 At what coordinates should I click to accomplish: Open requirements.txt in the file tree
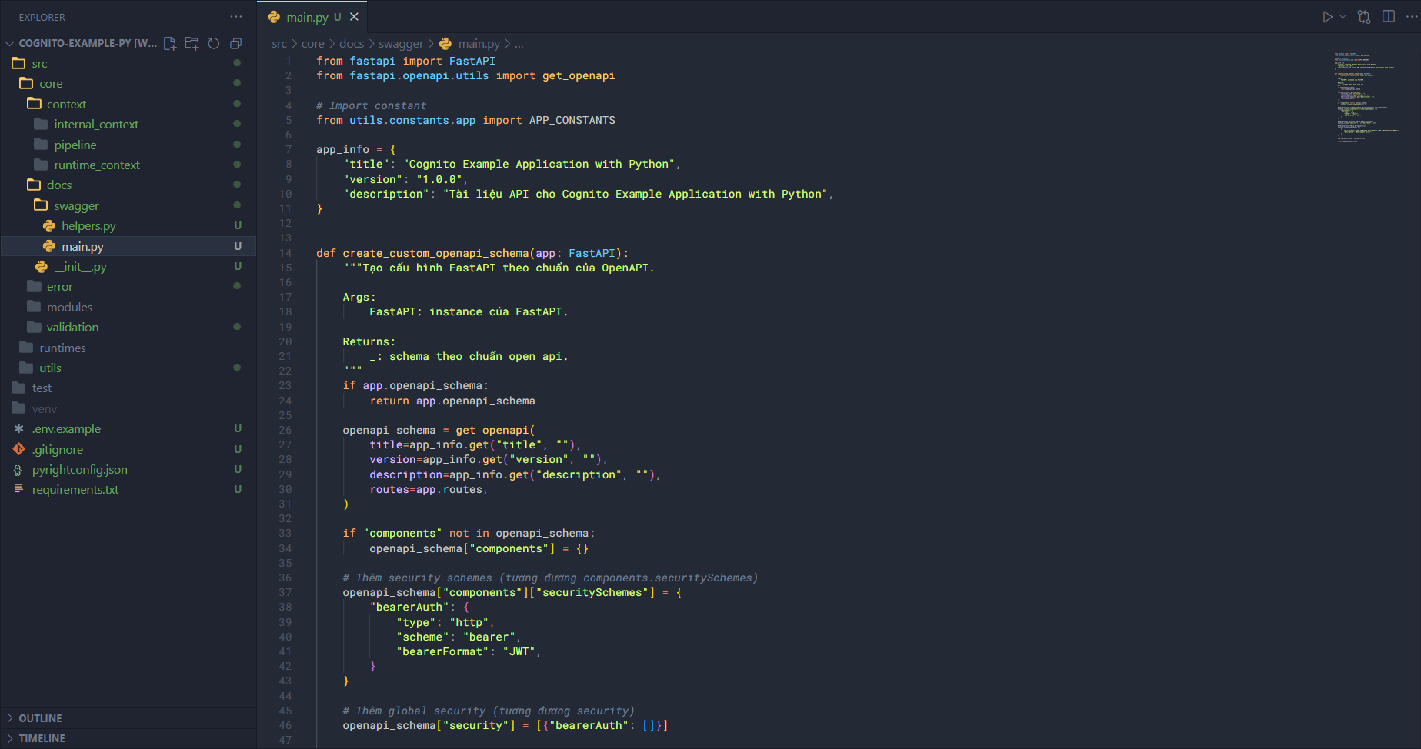(75, 490)
